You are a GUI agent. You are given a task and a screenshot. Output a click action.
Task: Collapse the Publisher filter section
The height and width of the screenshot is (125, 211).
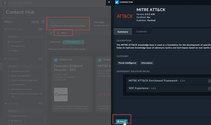[6, 103]
